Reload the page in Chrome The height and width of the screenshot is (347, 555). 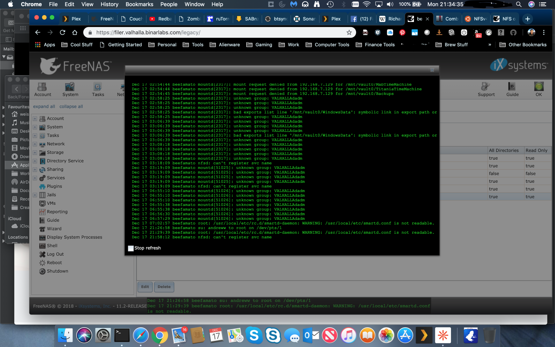pos(62,33)
